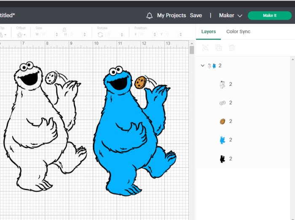
Task: Click the Make It button
Action: point(270,16)
